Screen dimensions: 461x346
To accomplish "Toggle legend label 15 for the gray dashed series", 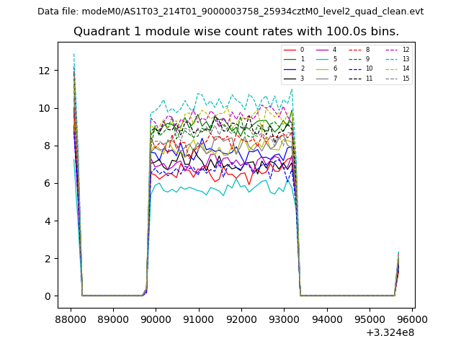I will coord(406,78).
